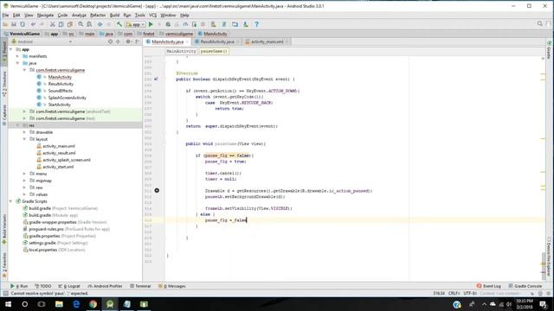Image resolution: width=554 pixels, height=311 pixels.
Task: Click the Chrome icon in Windows taskbar
Action: tap(93, 304)
